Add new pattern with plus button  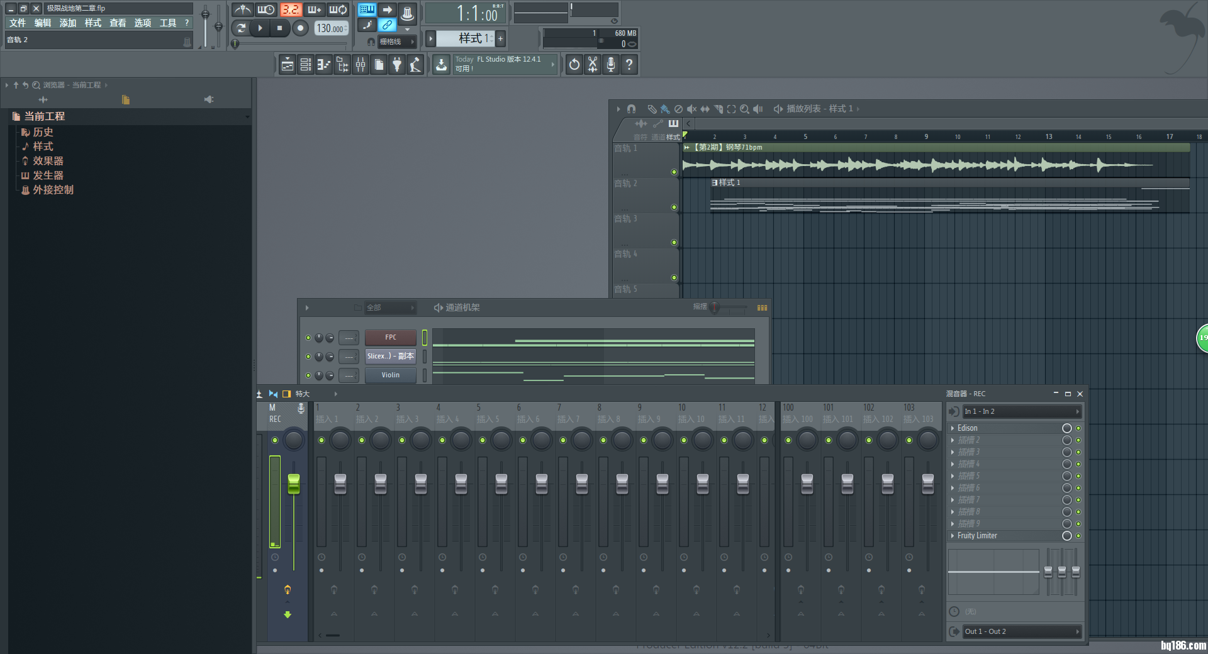500,38
